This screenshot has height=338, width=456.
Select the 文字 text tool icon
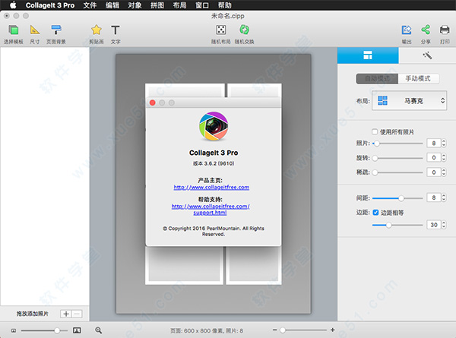click(116, 30)
